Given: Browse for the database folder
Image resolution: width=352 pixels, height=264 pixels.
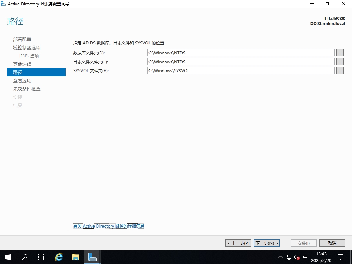Looking at the screenshot, I should click(340, 53).
